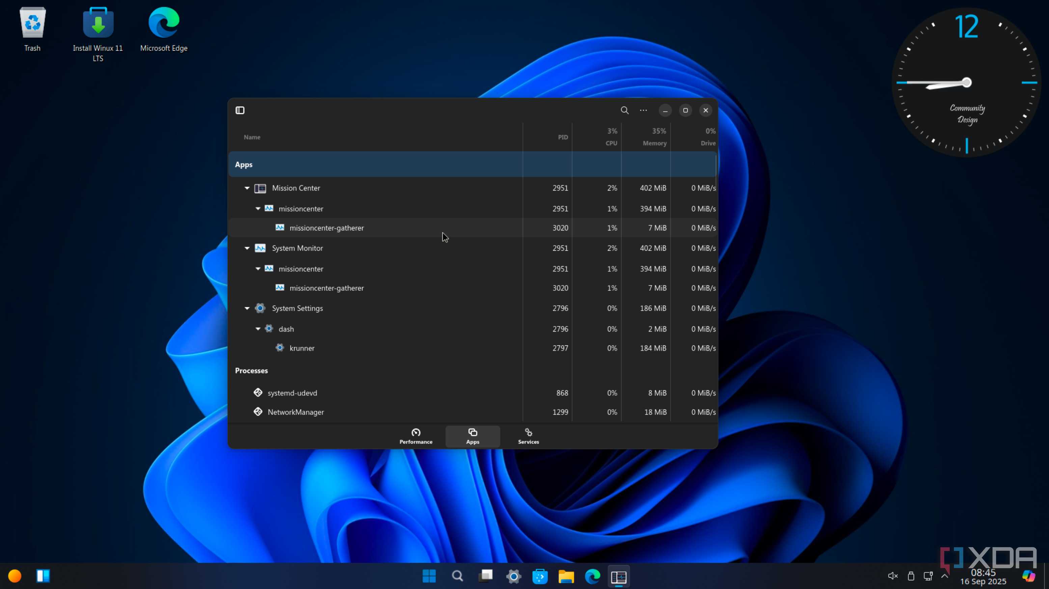Collapse missioncenter under System Monitor
Screen dimensions: 1049x589
(258, 269)
